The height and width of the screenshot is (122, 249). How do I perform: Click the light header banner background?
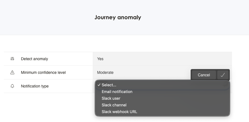coord(42,17)
